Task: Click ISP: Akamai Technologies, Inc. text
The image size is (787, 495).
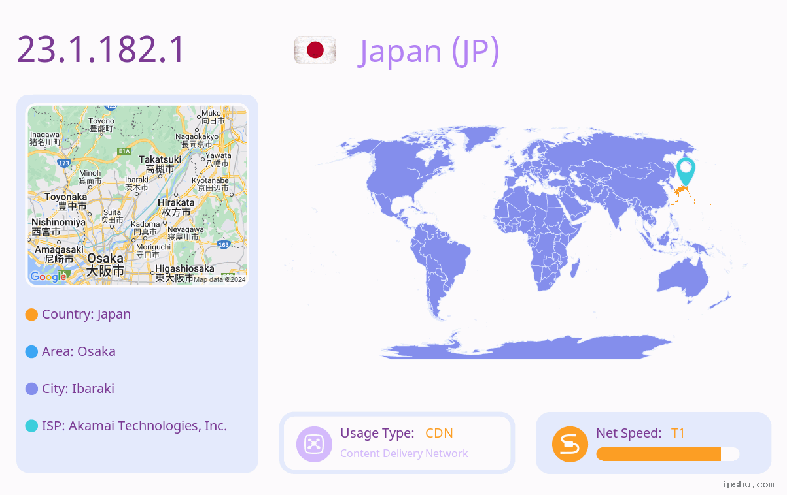Action: pos(134,426)
